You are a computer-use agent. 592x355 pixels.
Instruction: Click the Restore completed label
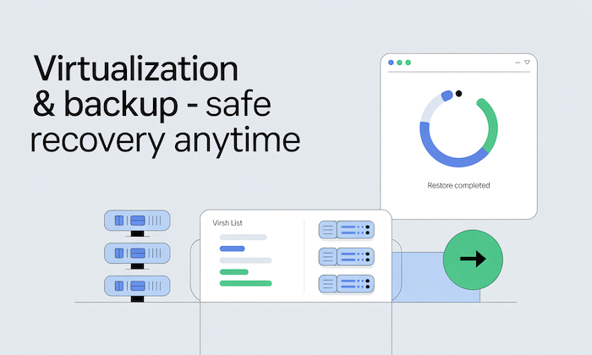coord(459,185)
